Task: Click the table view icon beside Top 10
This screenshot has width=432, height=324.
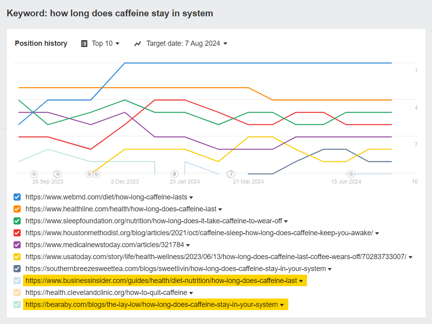Action: (84, 43)
